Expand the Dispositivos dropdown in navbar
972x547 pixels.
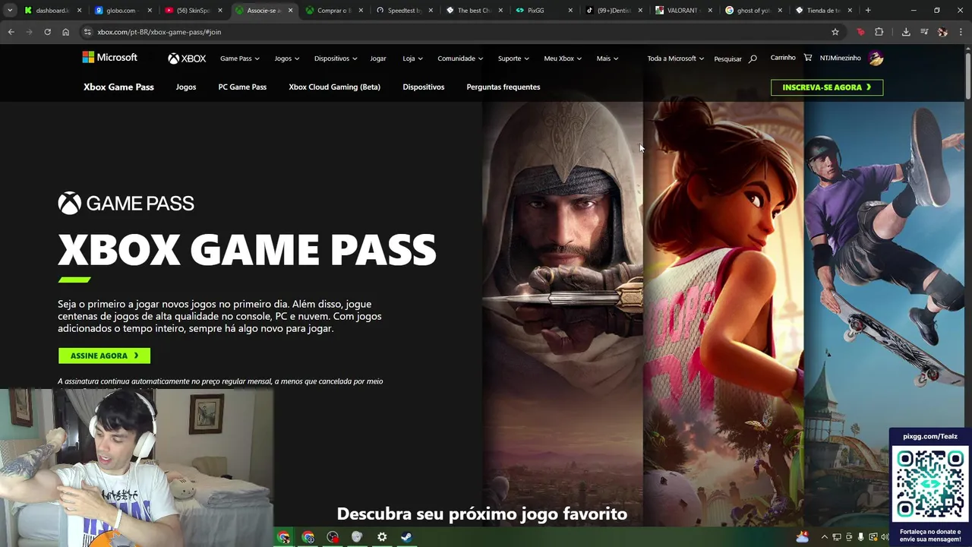[336, 58]
